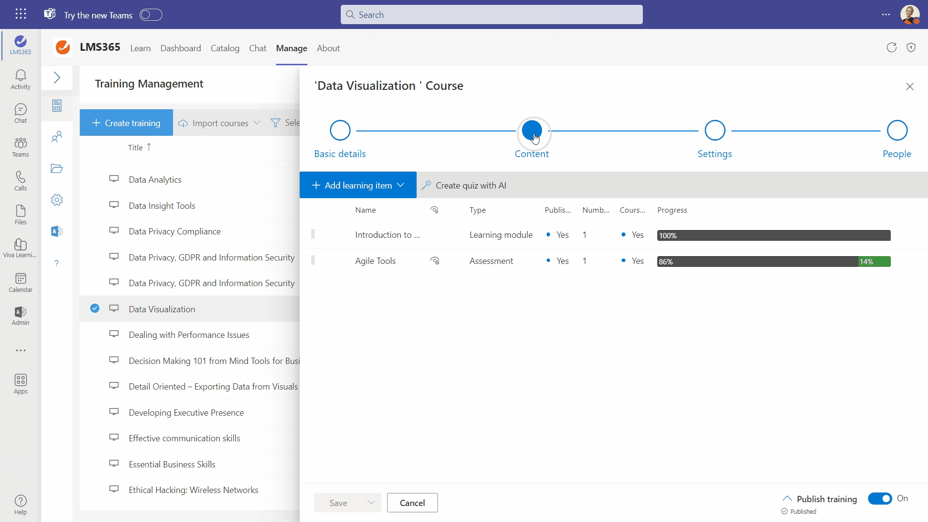Open the Data Insight Tools course
Image resolution: width=928 pixels, height=522 pixels.
tap(162, 205)
